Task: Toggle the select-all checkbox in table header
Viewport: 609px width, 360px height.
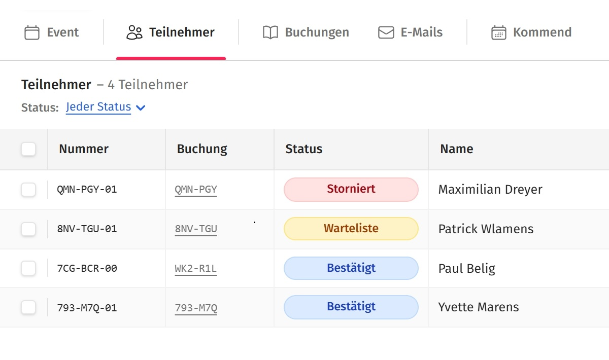Action: (x=28, y=149)
